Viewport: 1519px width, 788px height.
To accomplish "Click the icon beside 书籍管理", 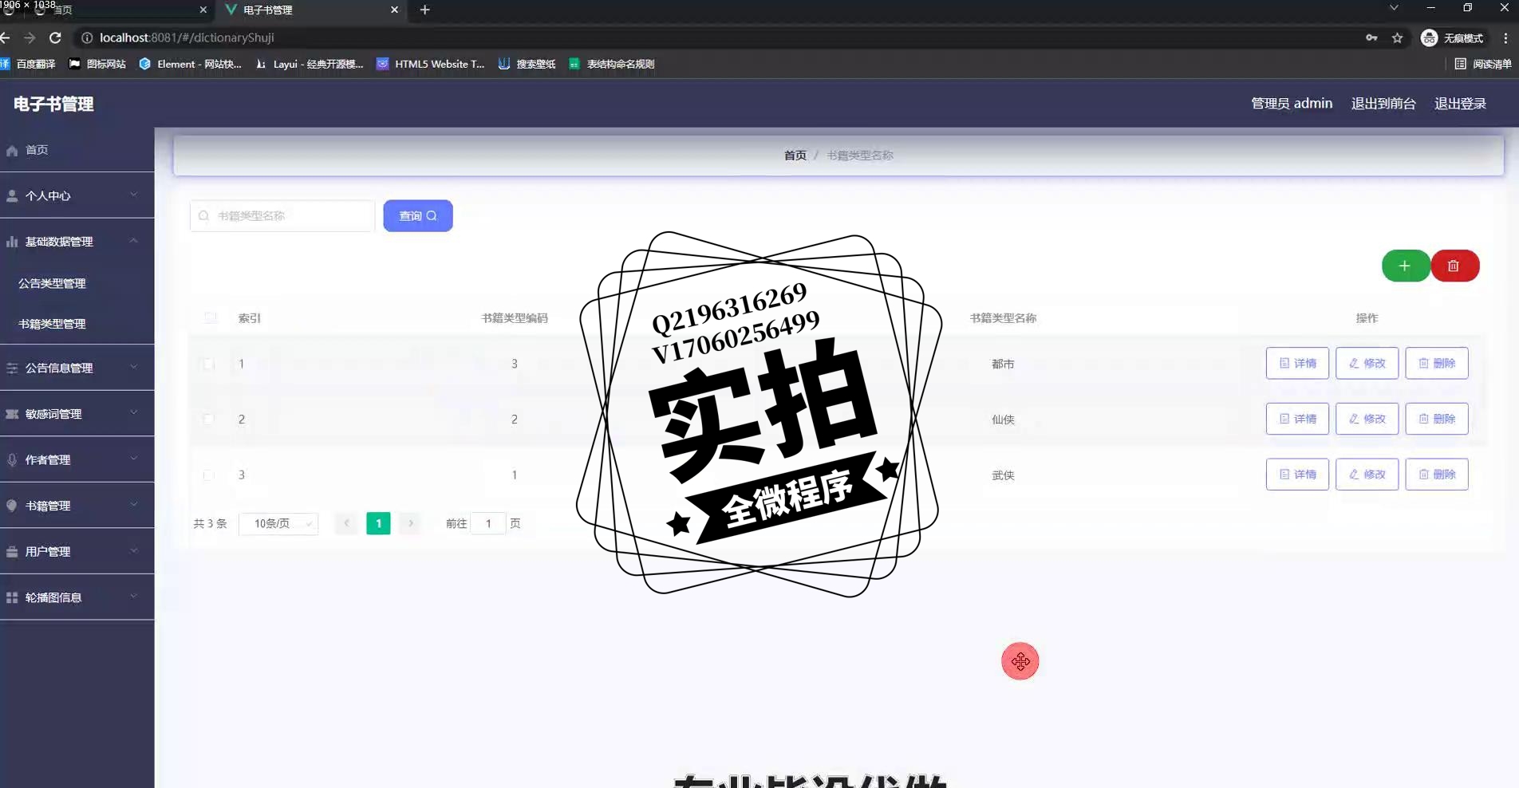I will (12, 506).
